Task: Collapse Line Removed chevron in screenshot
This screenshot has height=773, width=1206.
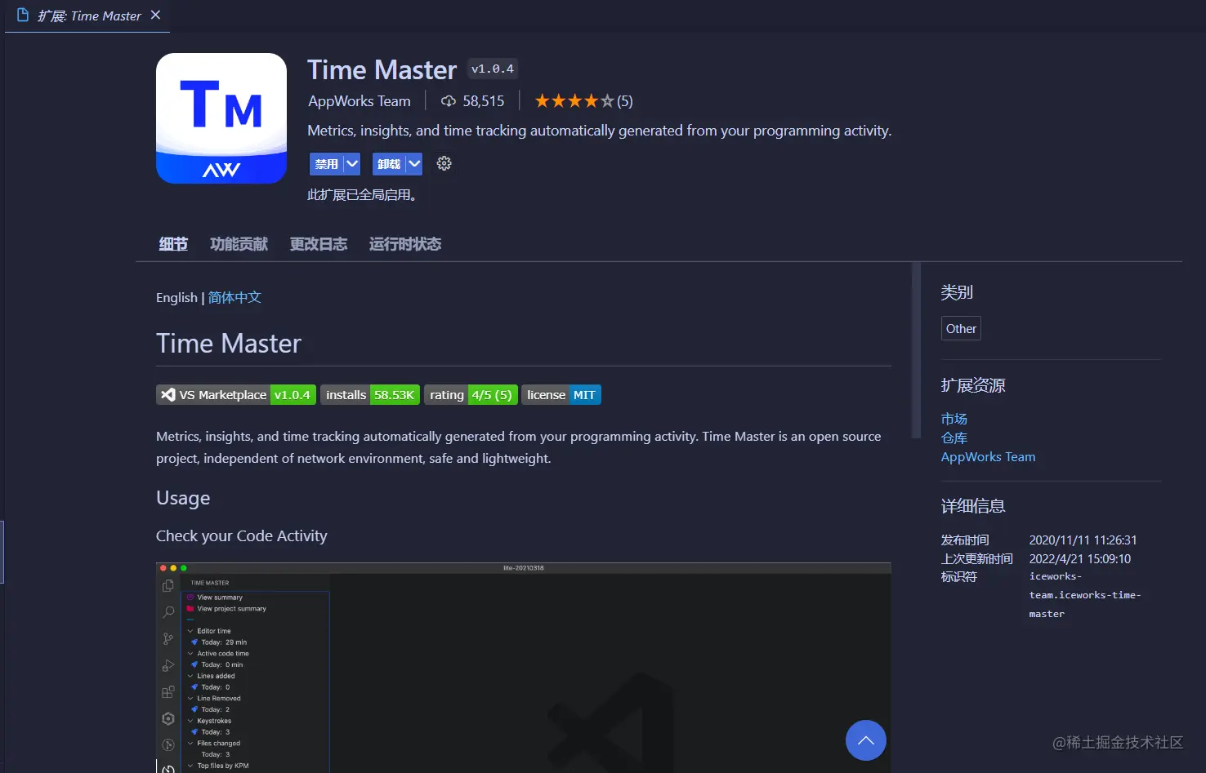Action: pyautogui.click(x=190, y=699)
